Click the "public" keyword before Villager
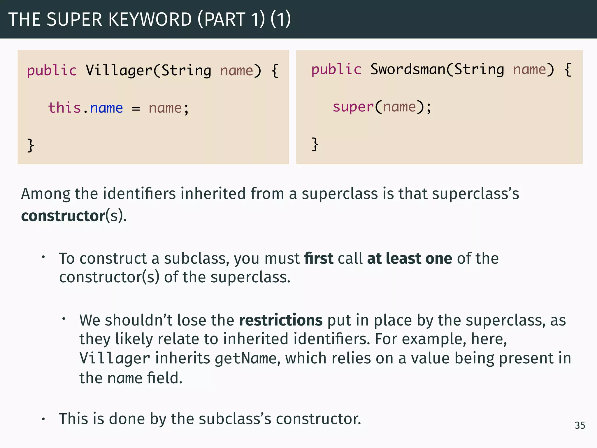 (52, 71)
